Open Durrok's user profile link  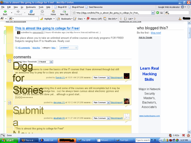pyautogui.click(x=60, y=78)
